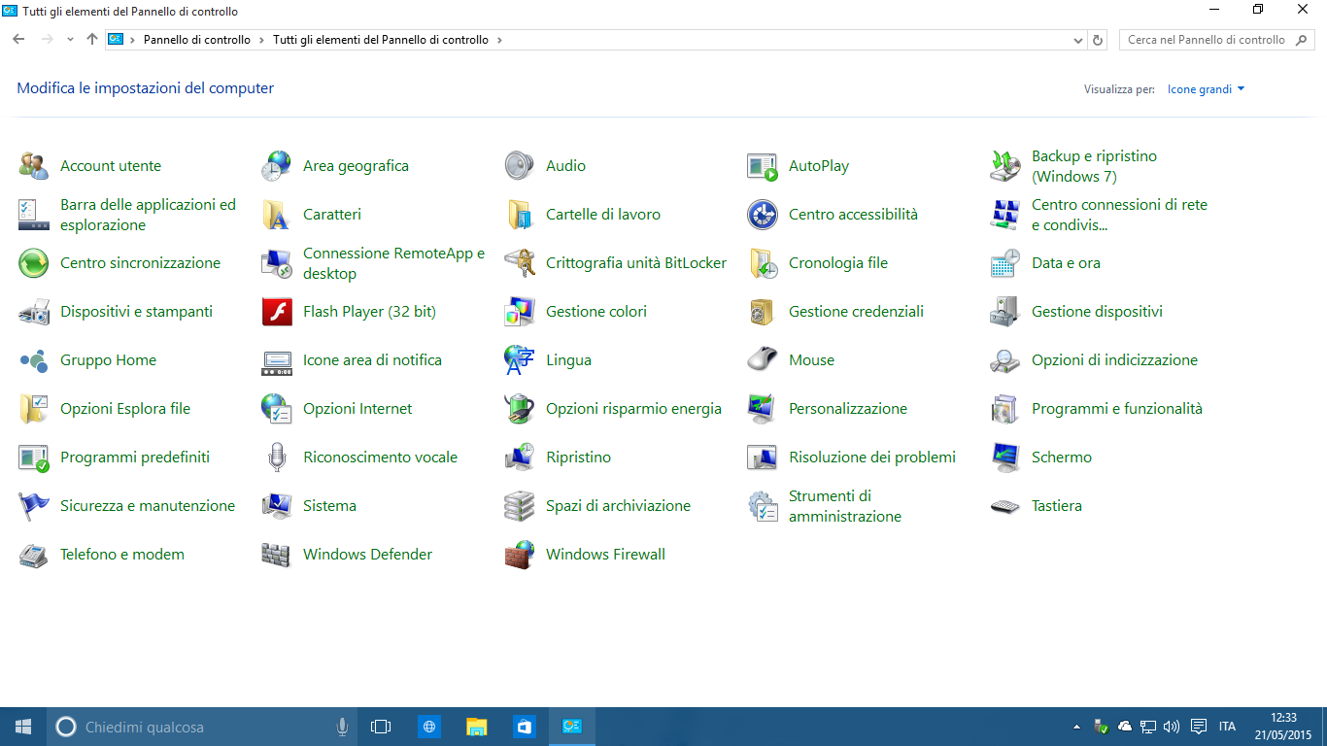Go back with the Back arrow

point(18,40)
